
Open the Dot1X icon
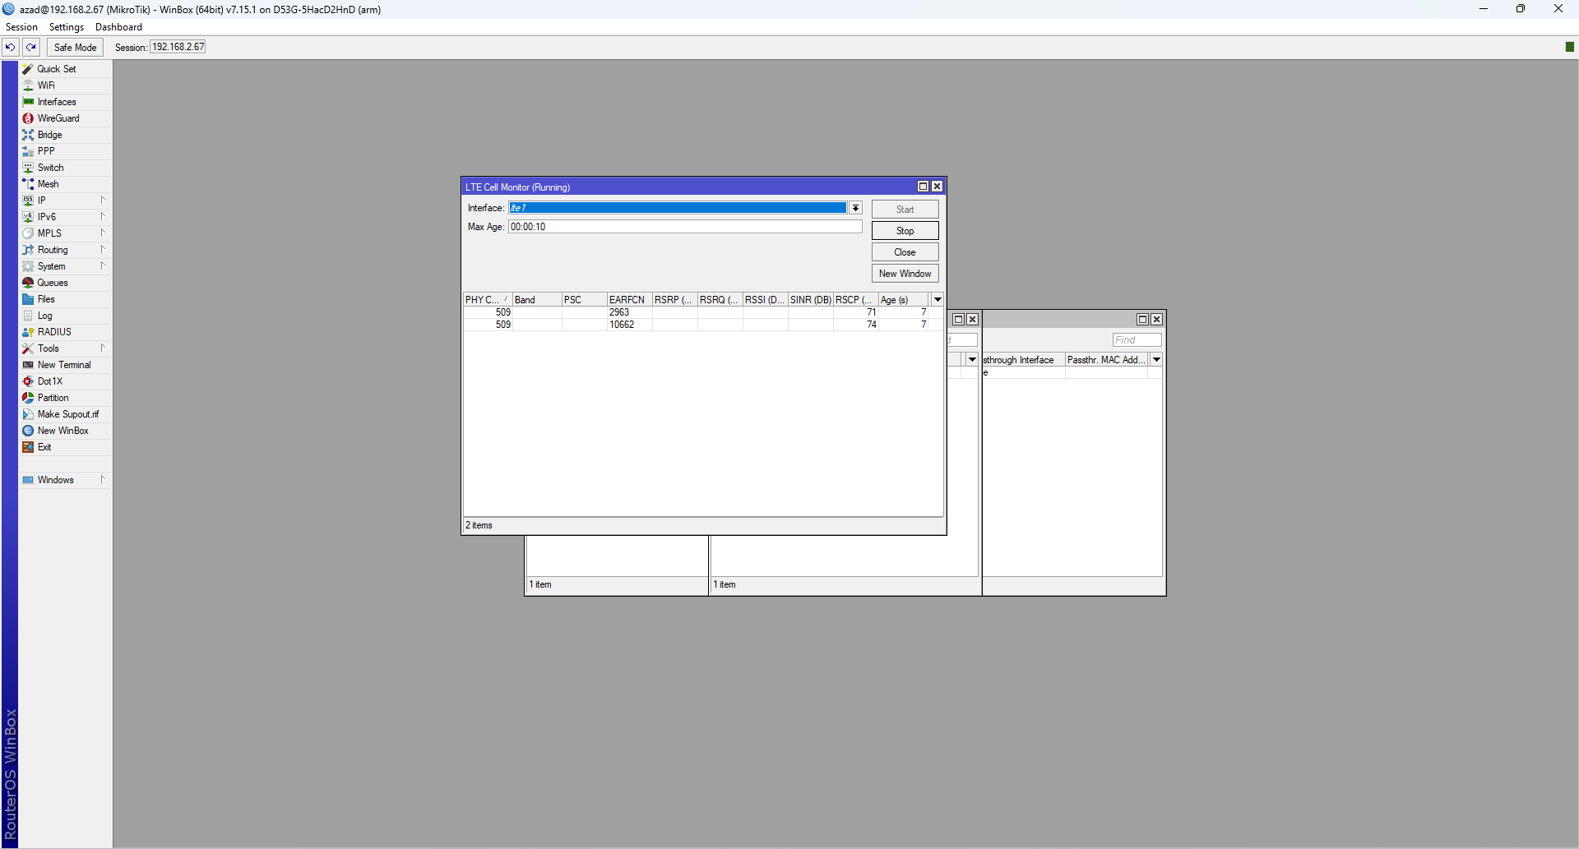[28, 381]
